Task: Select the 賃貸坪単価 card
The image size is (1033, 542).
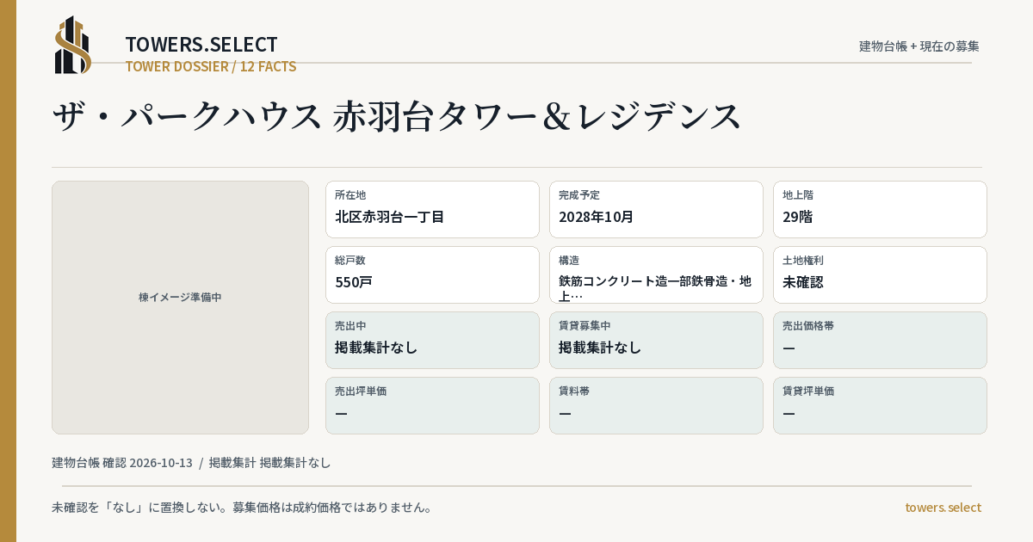Action: pos(880,405)
